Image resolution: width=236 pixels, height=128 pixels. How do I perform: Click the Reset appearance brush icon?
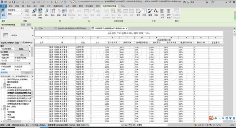click(x=150, y=12)
